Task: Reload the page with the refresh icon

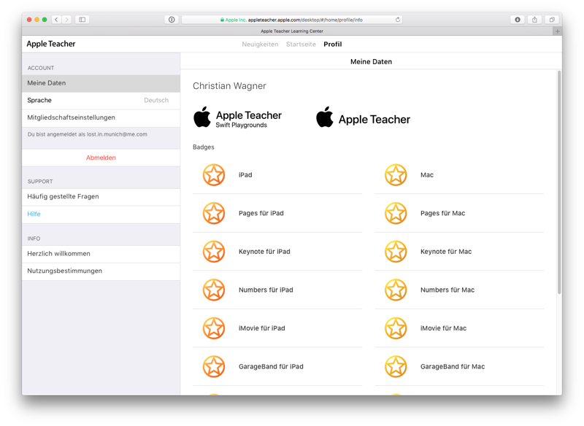Action: pos(398,20)
